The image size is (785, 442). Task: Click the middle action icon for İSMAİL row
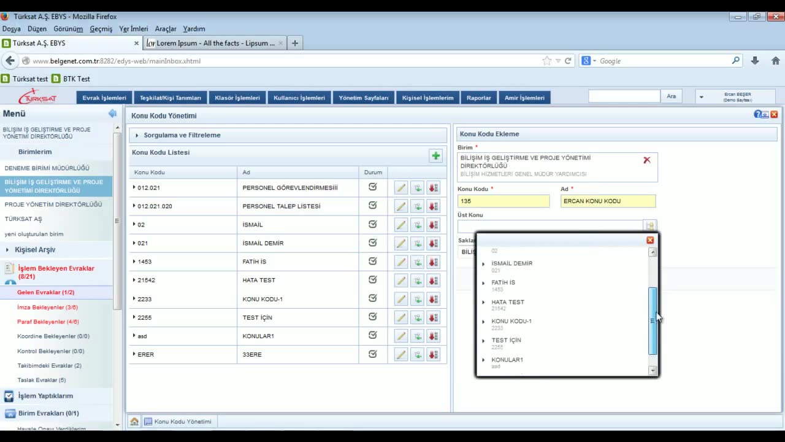click(417, 225)
